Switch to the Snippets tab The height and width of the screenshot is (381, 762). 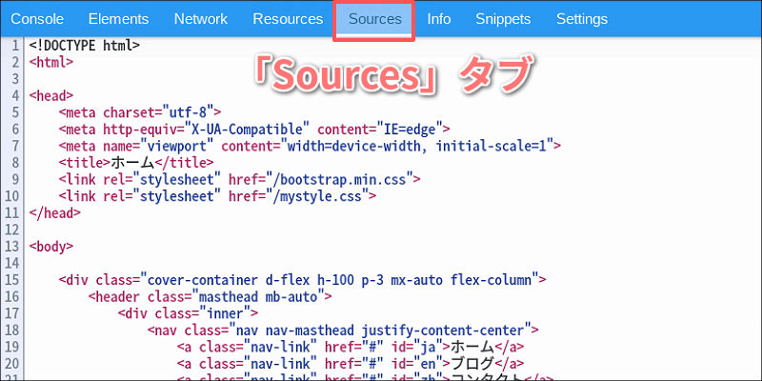pyautogui.click(x=503, y=19)
